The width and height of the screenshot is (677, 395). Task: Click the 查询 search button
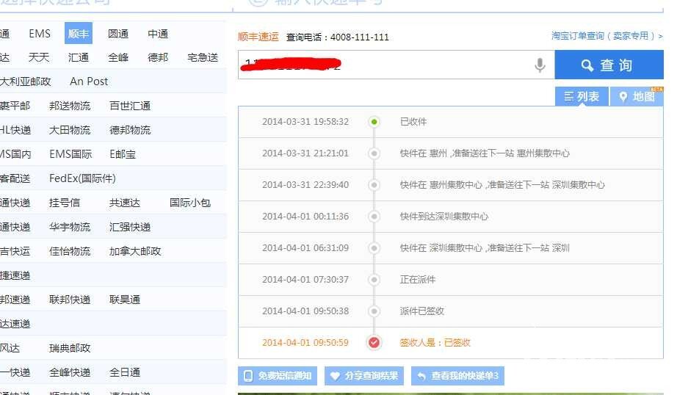[609, 65]
